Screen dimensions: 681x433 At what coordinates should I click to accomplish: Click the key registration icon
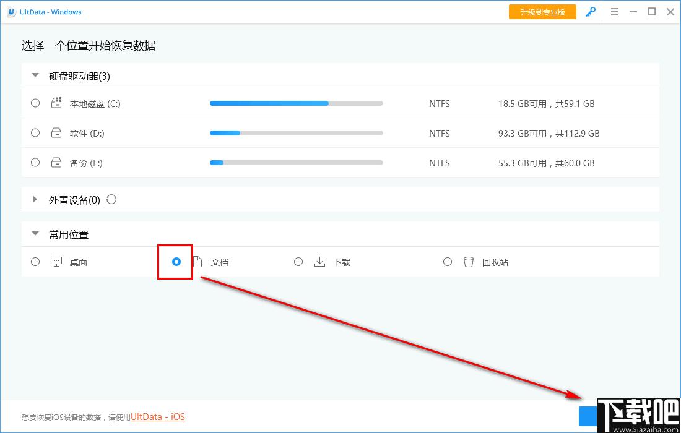590,12
